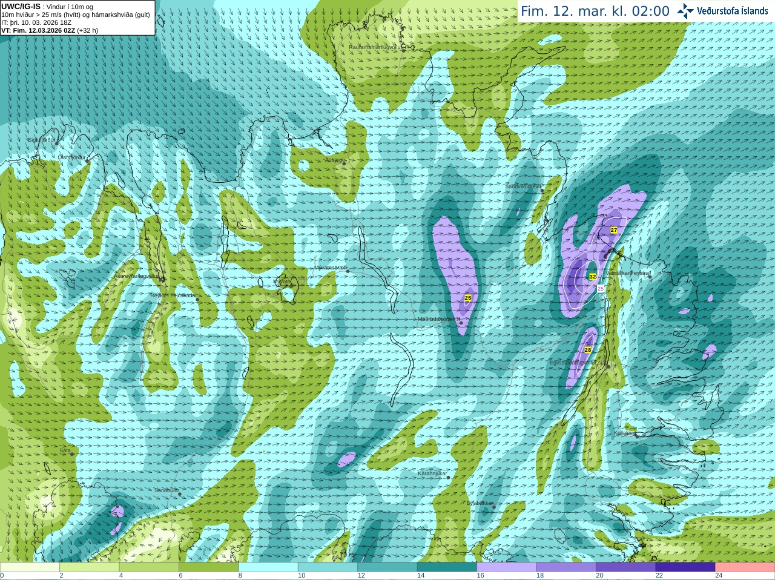This screenshot has height=580, width=775.
Task: Click the Vatnsskarð eystra station label
Action: [628, 273]
